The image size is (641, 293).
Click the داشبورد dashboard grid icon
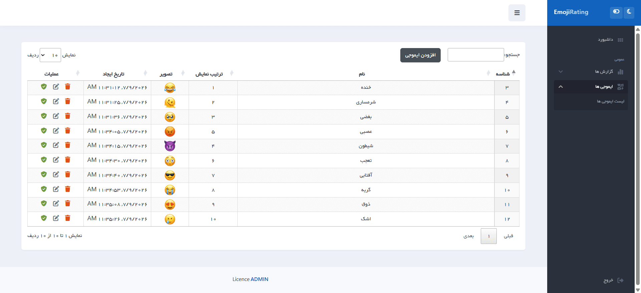620,40
